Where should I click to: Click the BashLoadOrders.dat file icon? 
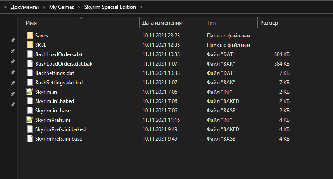pos(30,54)
